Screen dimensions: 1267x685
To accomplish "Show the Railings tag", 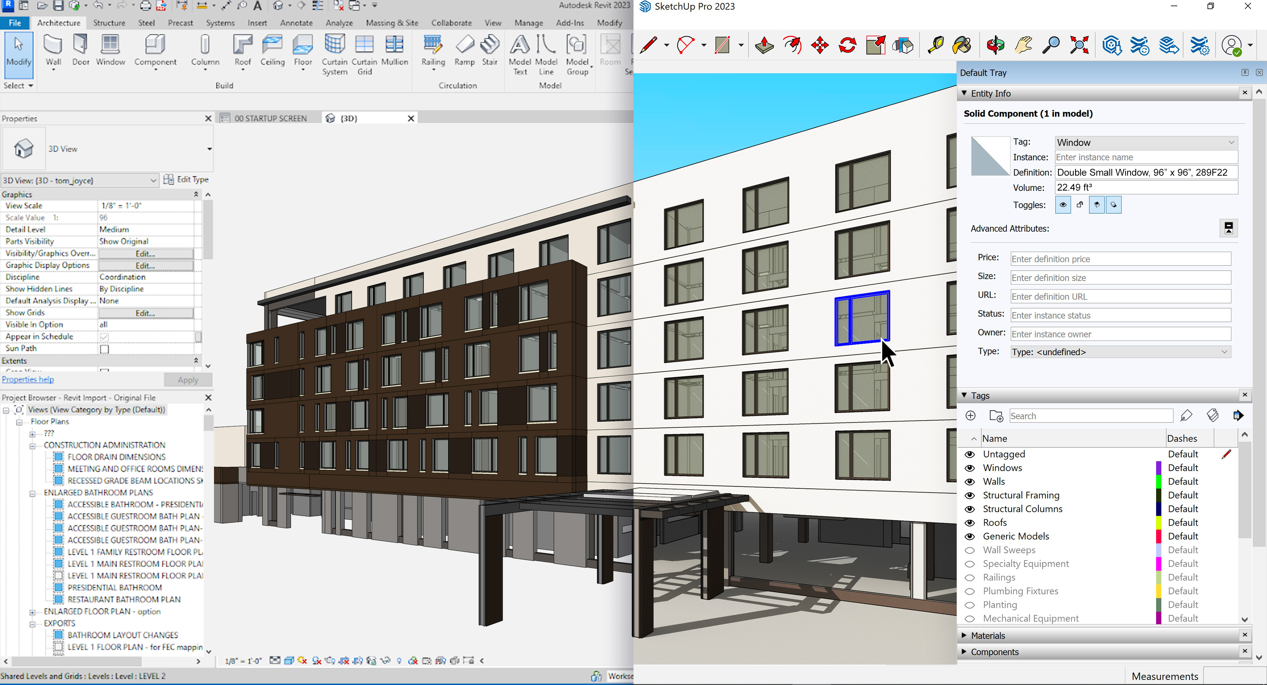I will point(970,578).
